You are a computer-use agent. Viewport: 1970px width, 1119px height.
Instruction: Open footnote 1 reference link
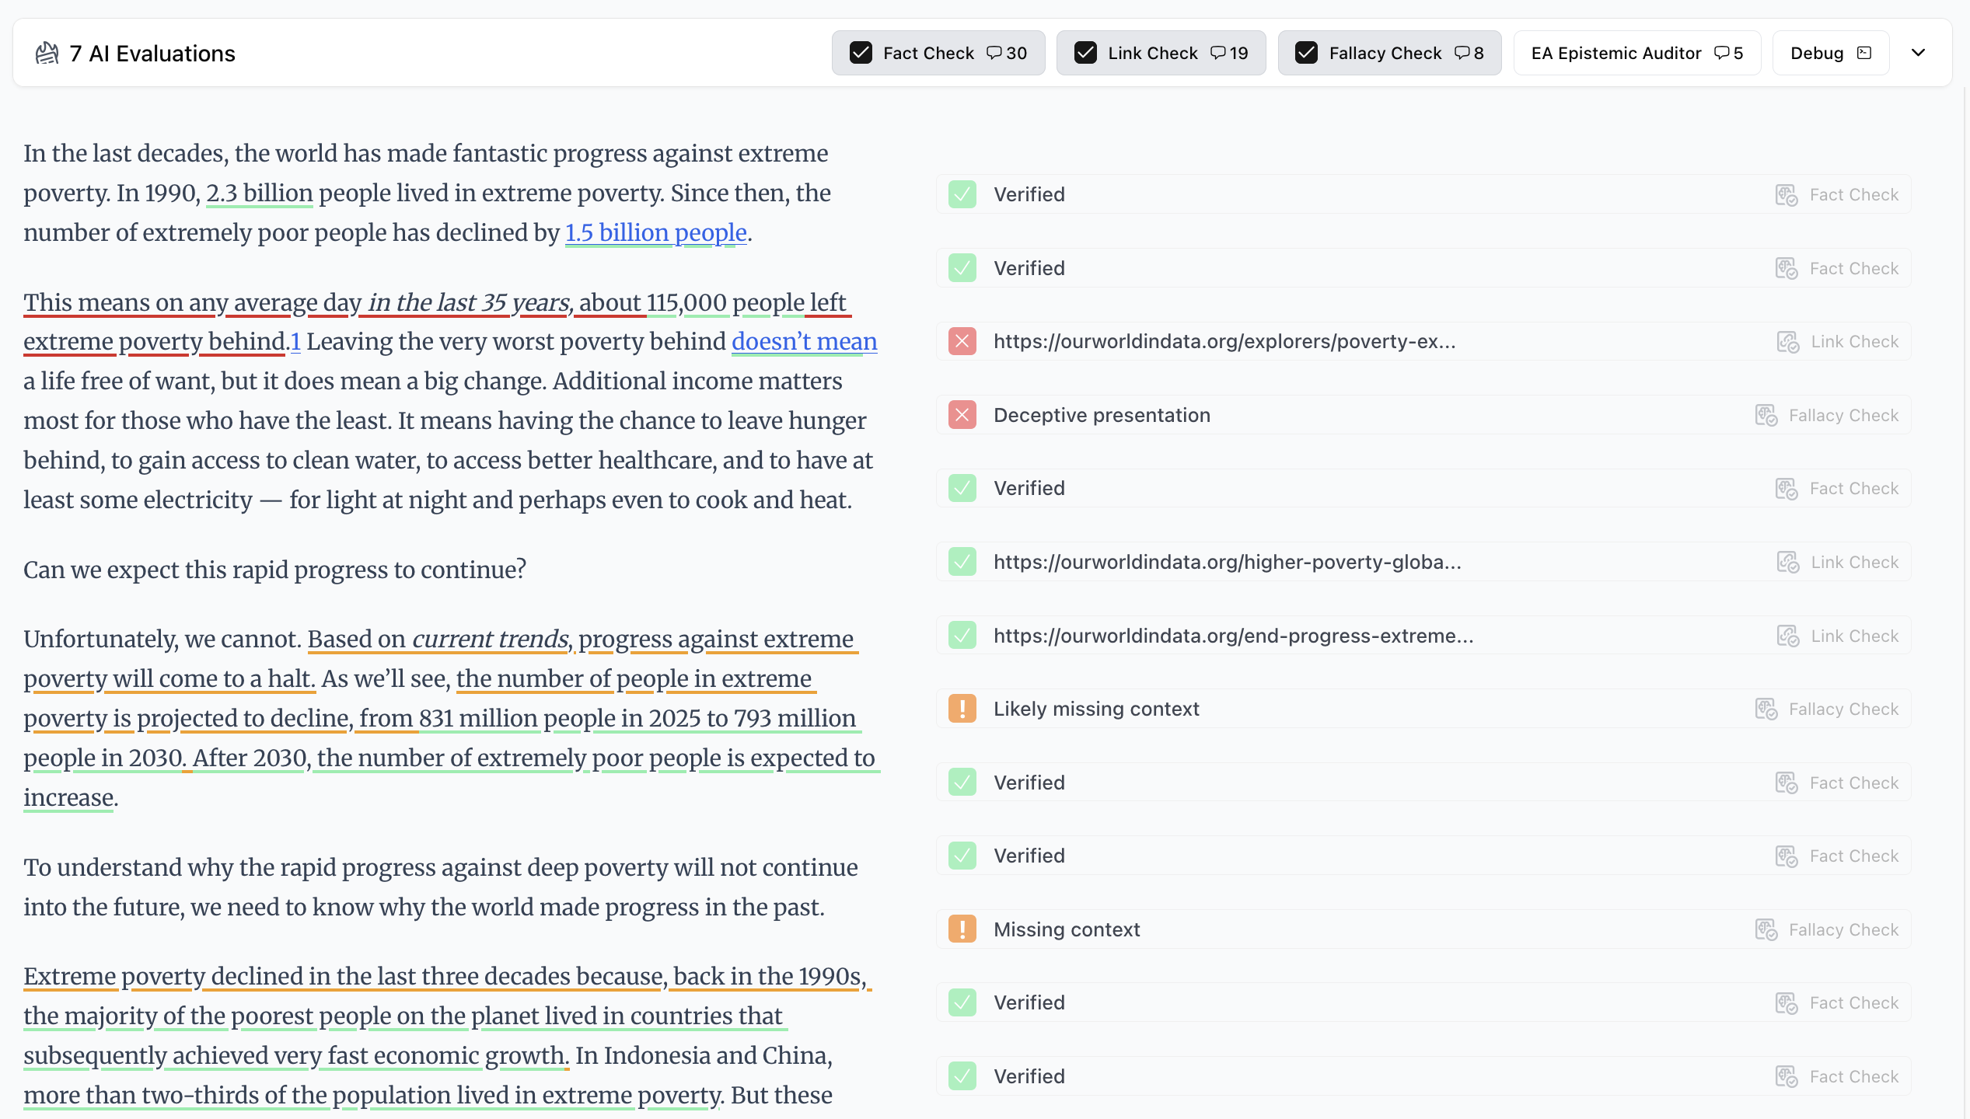(295, 342)
